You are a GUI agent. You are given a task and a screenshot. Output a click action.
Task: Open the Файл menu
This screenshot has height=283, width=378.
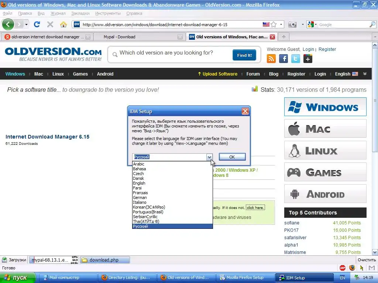7,14
